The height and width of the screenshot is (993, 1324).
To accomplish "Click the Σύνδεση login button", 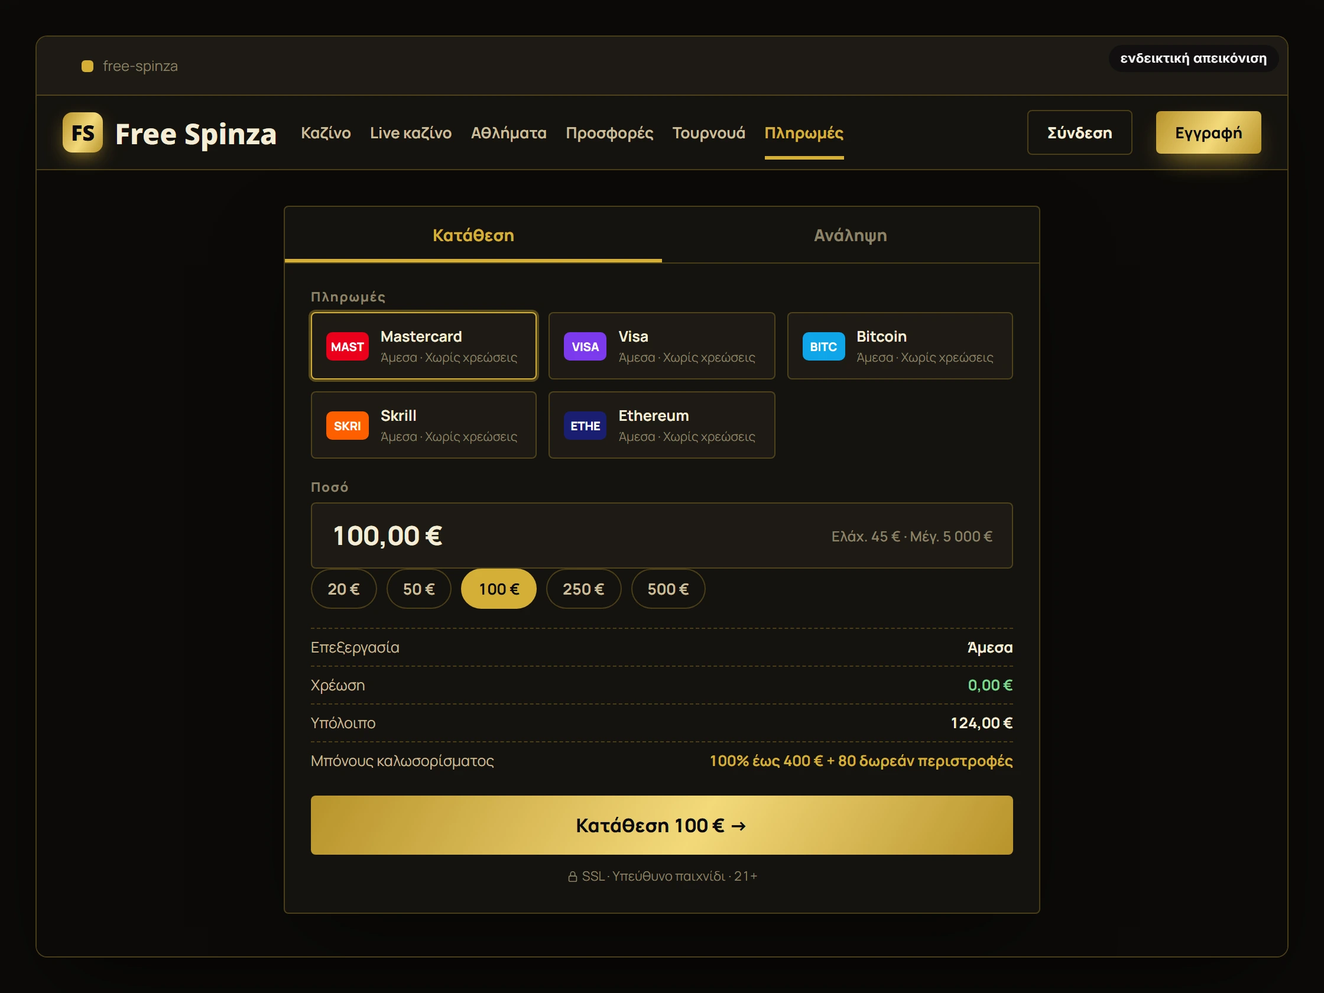I will [1079, 132].
